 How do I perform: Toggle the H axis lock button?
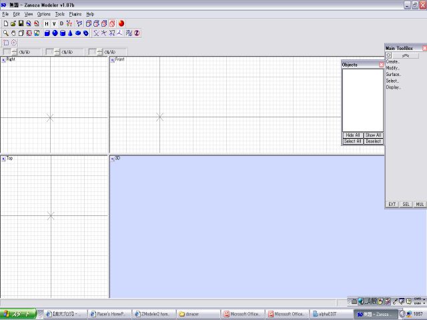click(47, 24)
